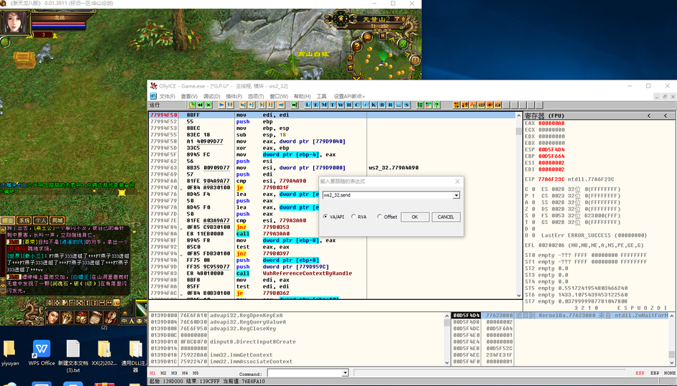
Task: Click the NONE button in status bar
Action: coord(670,373)
